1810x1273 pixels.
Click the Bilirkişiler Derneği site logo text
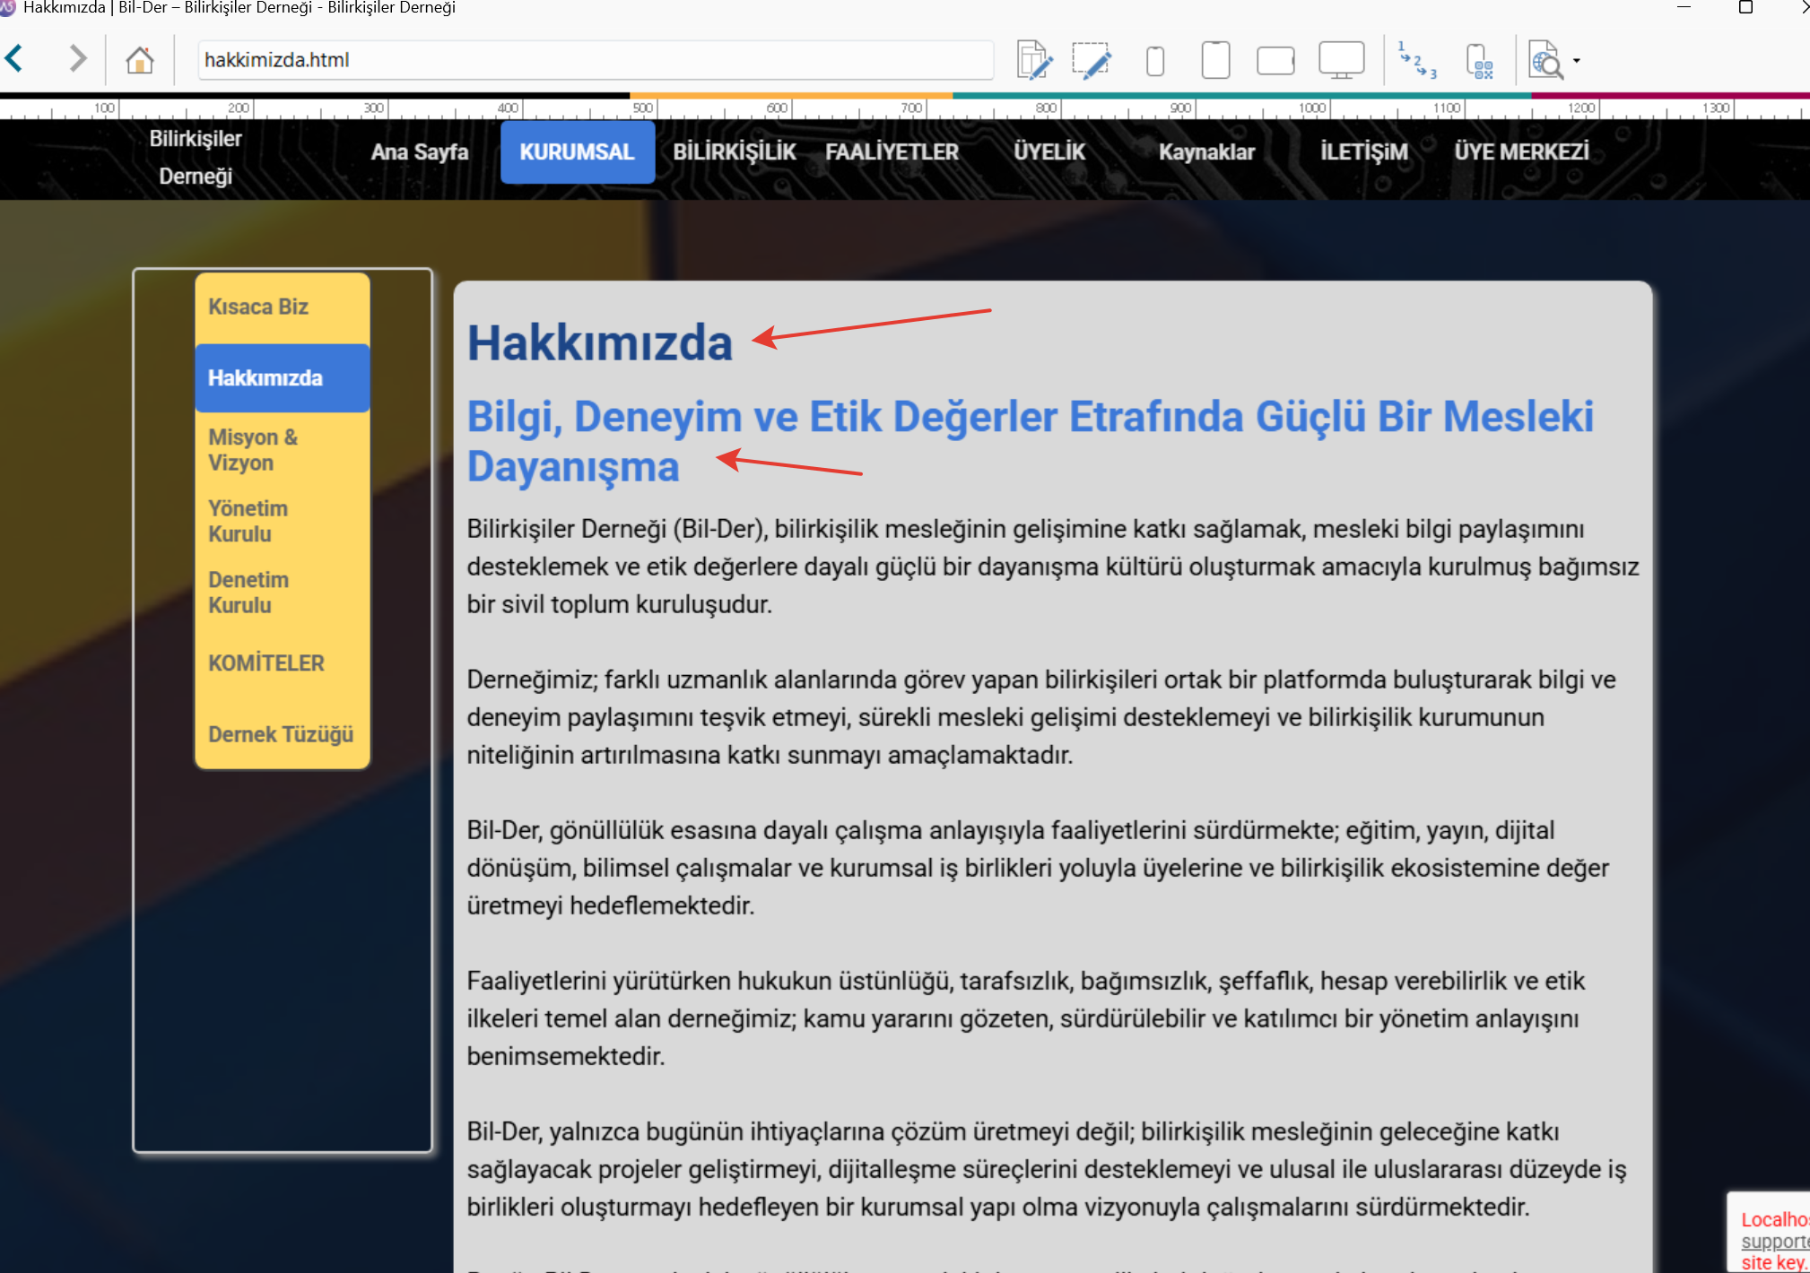[x=196, y=158]
